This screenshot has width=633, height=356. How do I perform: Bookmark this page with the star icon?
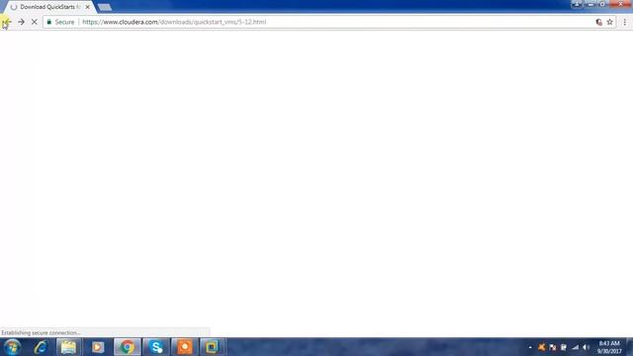[x=609, y=22]
